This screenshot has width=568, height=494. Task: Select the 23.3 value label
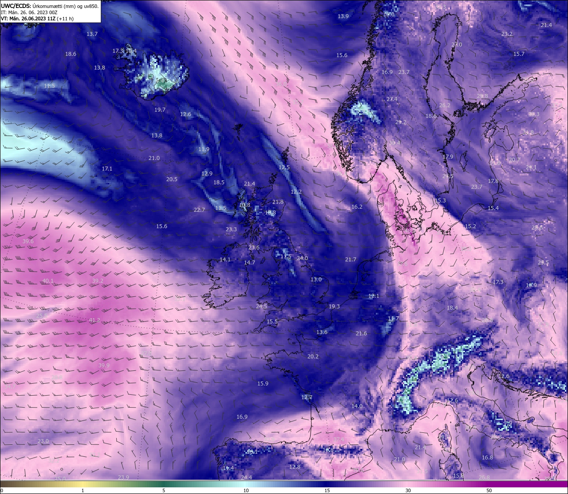tap(231, 229)
